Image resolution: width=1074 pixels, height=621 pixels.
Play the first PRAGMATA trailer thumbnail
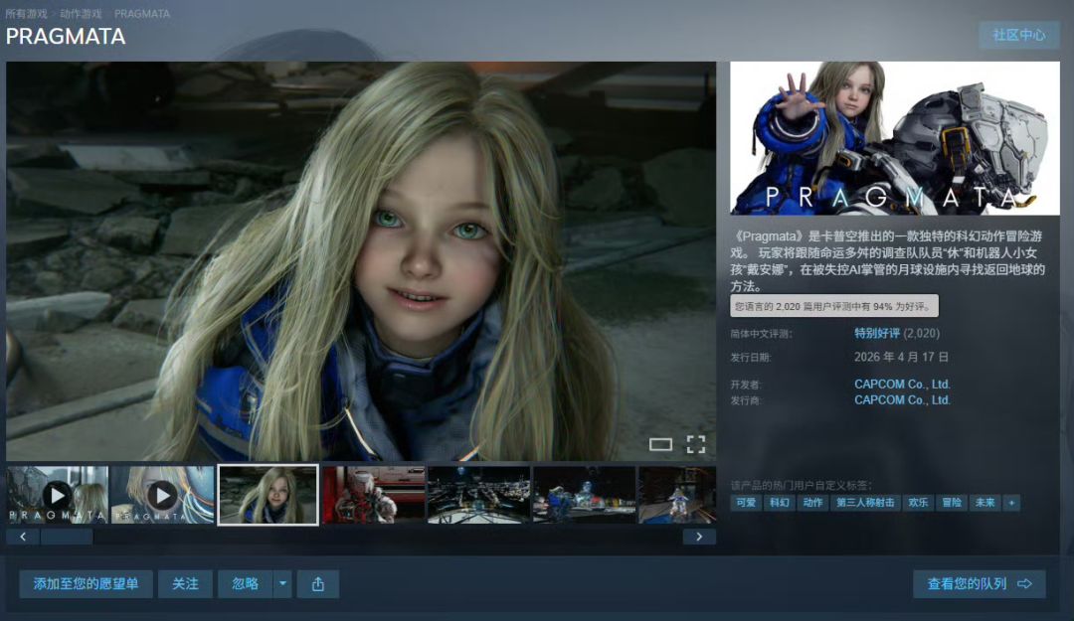pyautogui.click(x=58, y=495)
